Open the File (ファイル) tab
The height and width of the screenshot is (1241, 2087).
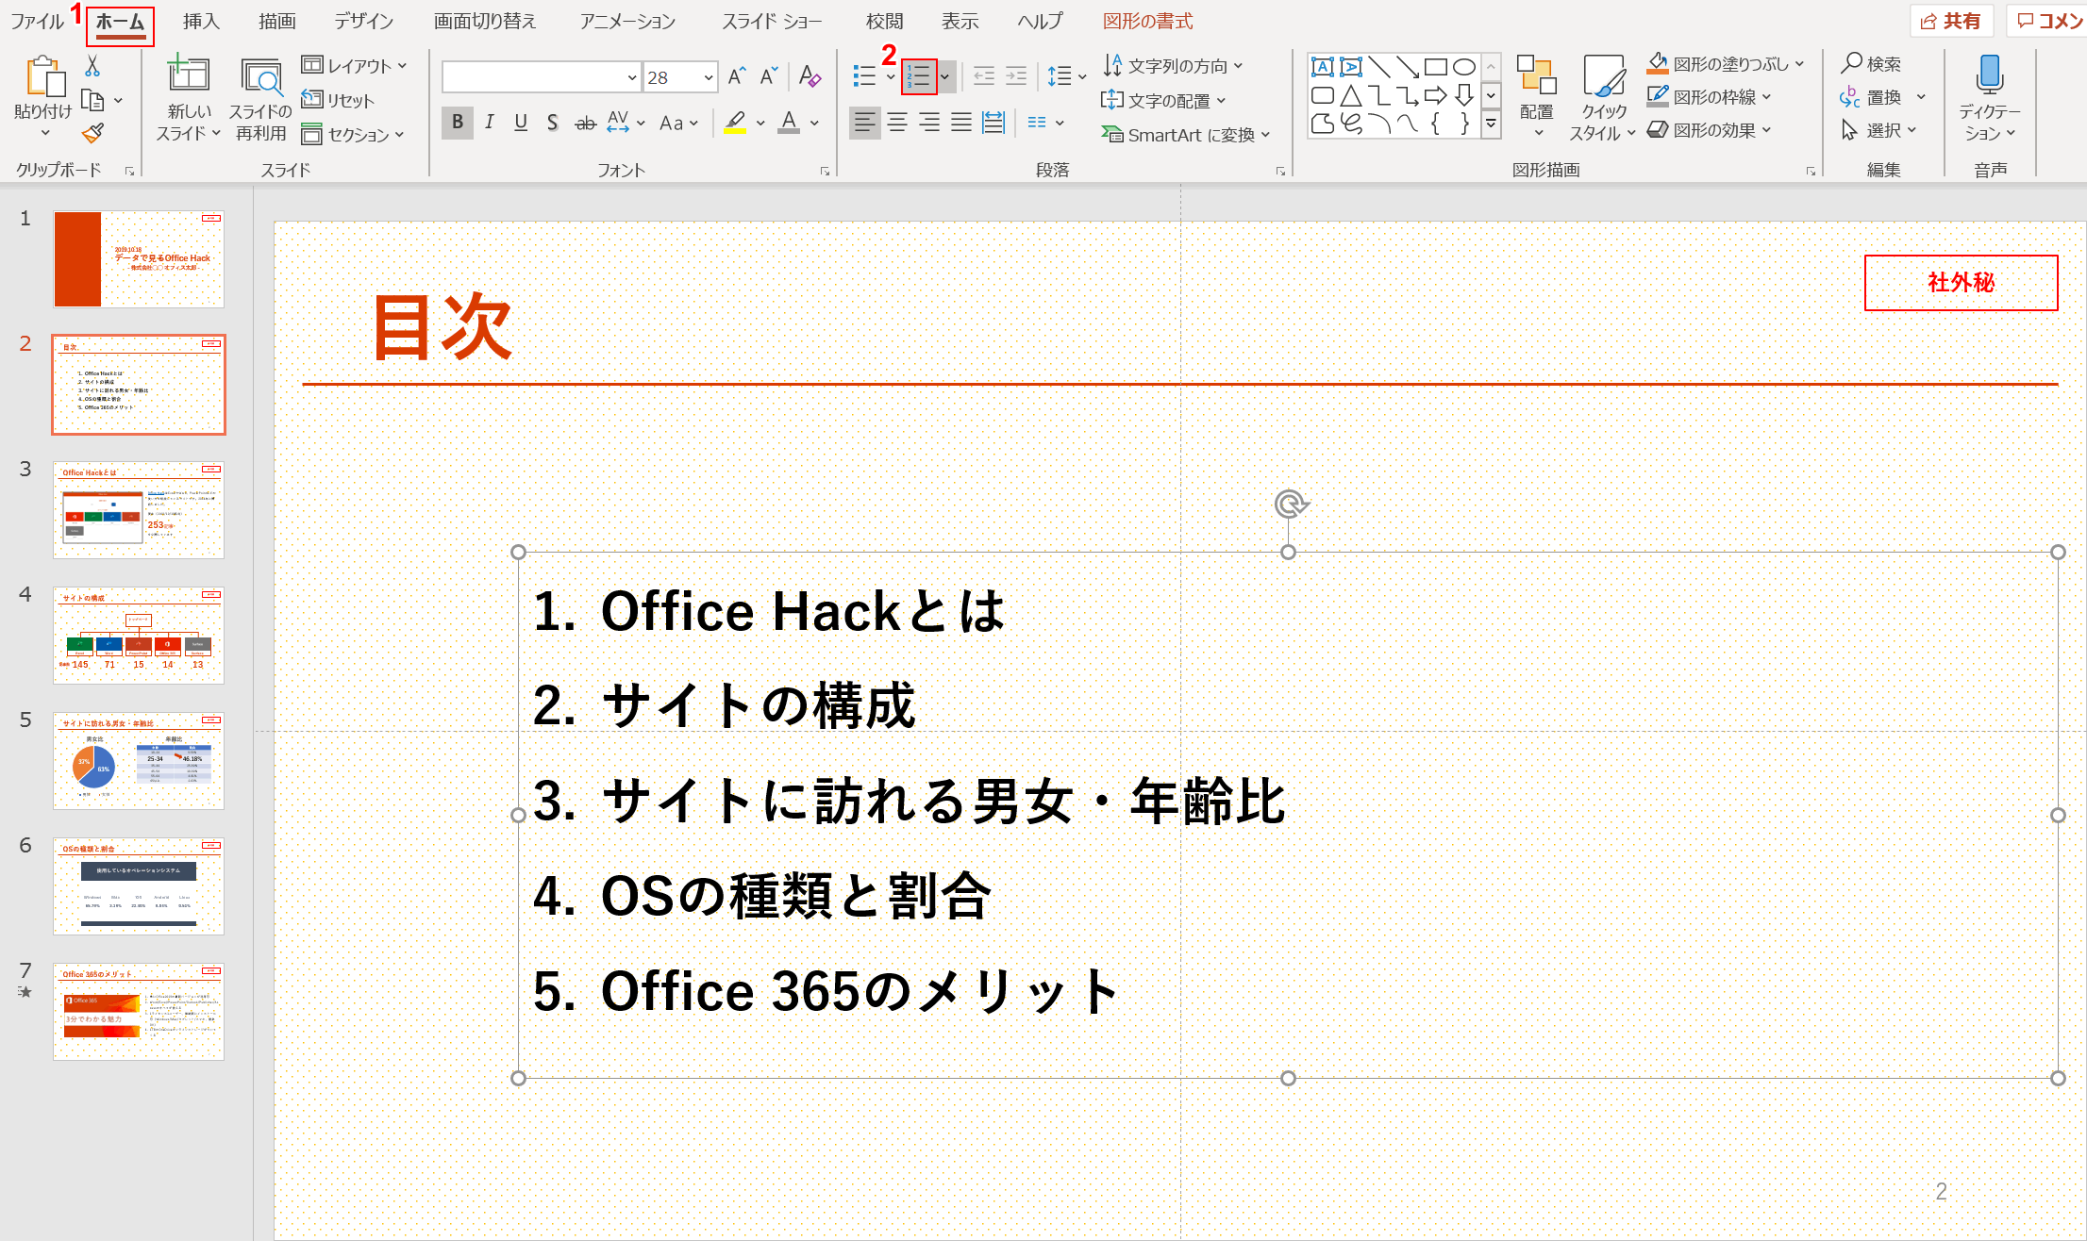(37, 21)
